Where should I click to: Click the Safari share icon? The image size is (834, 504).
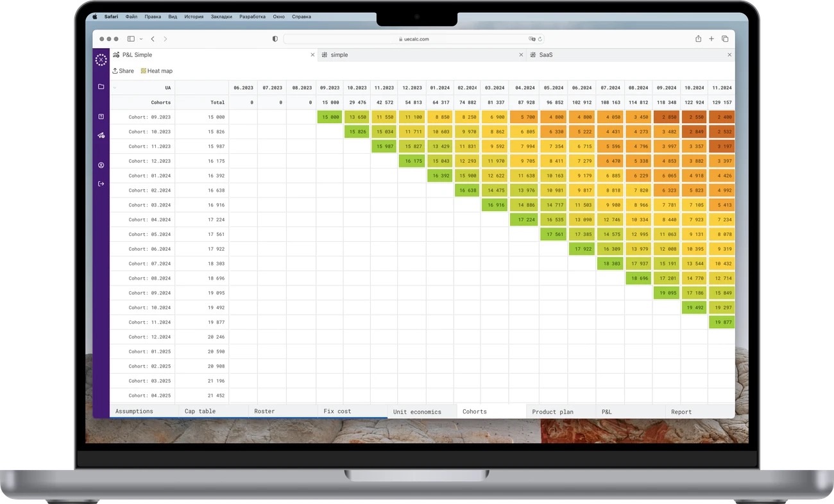click(x=698, y=39)
